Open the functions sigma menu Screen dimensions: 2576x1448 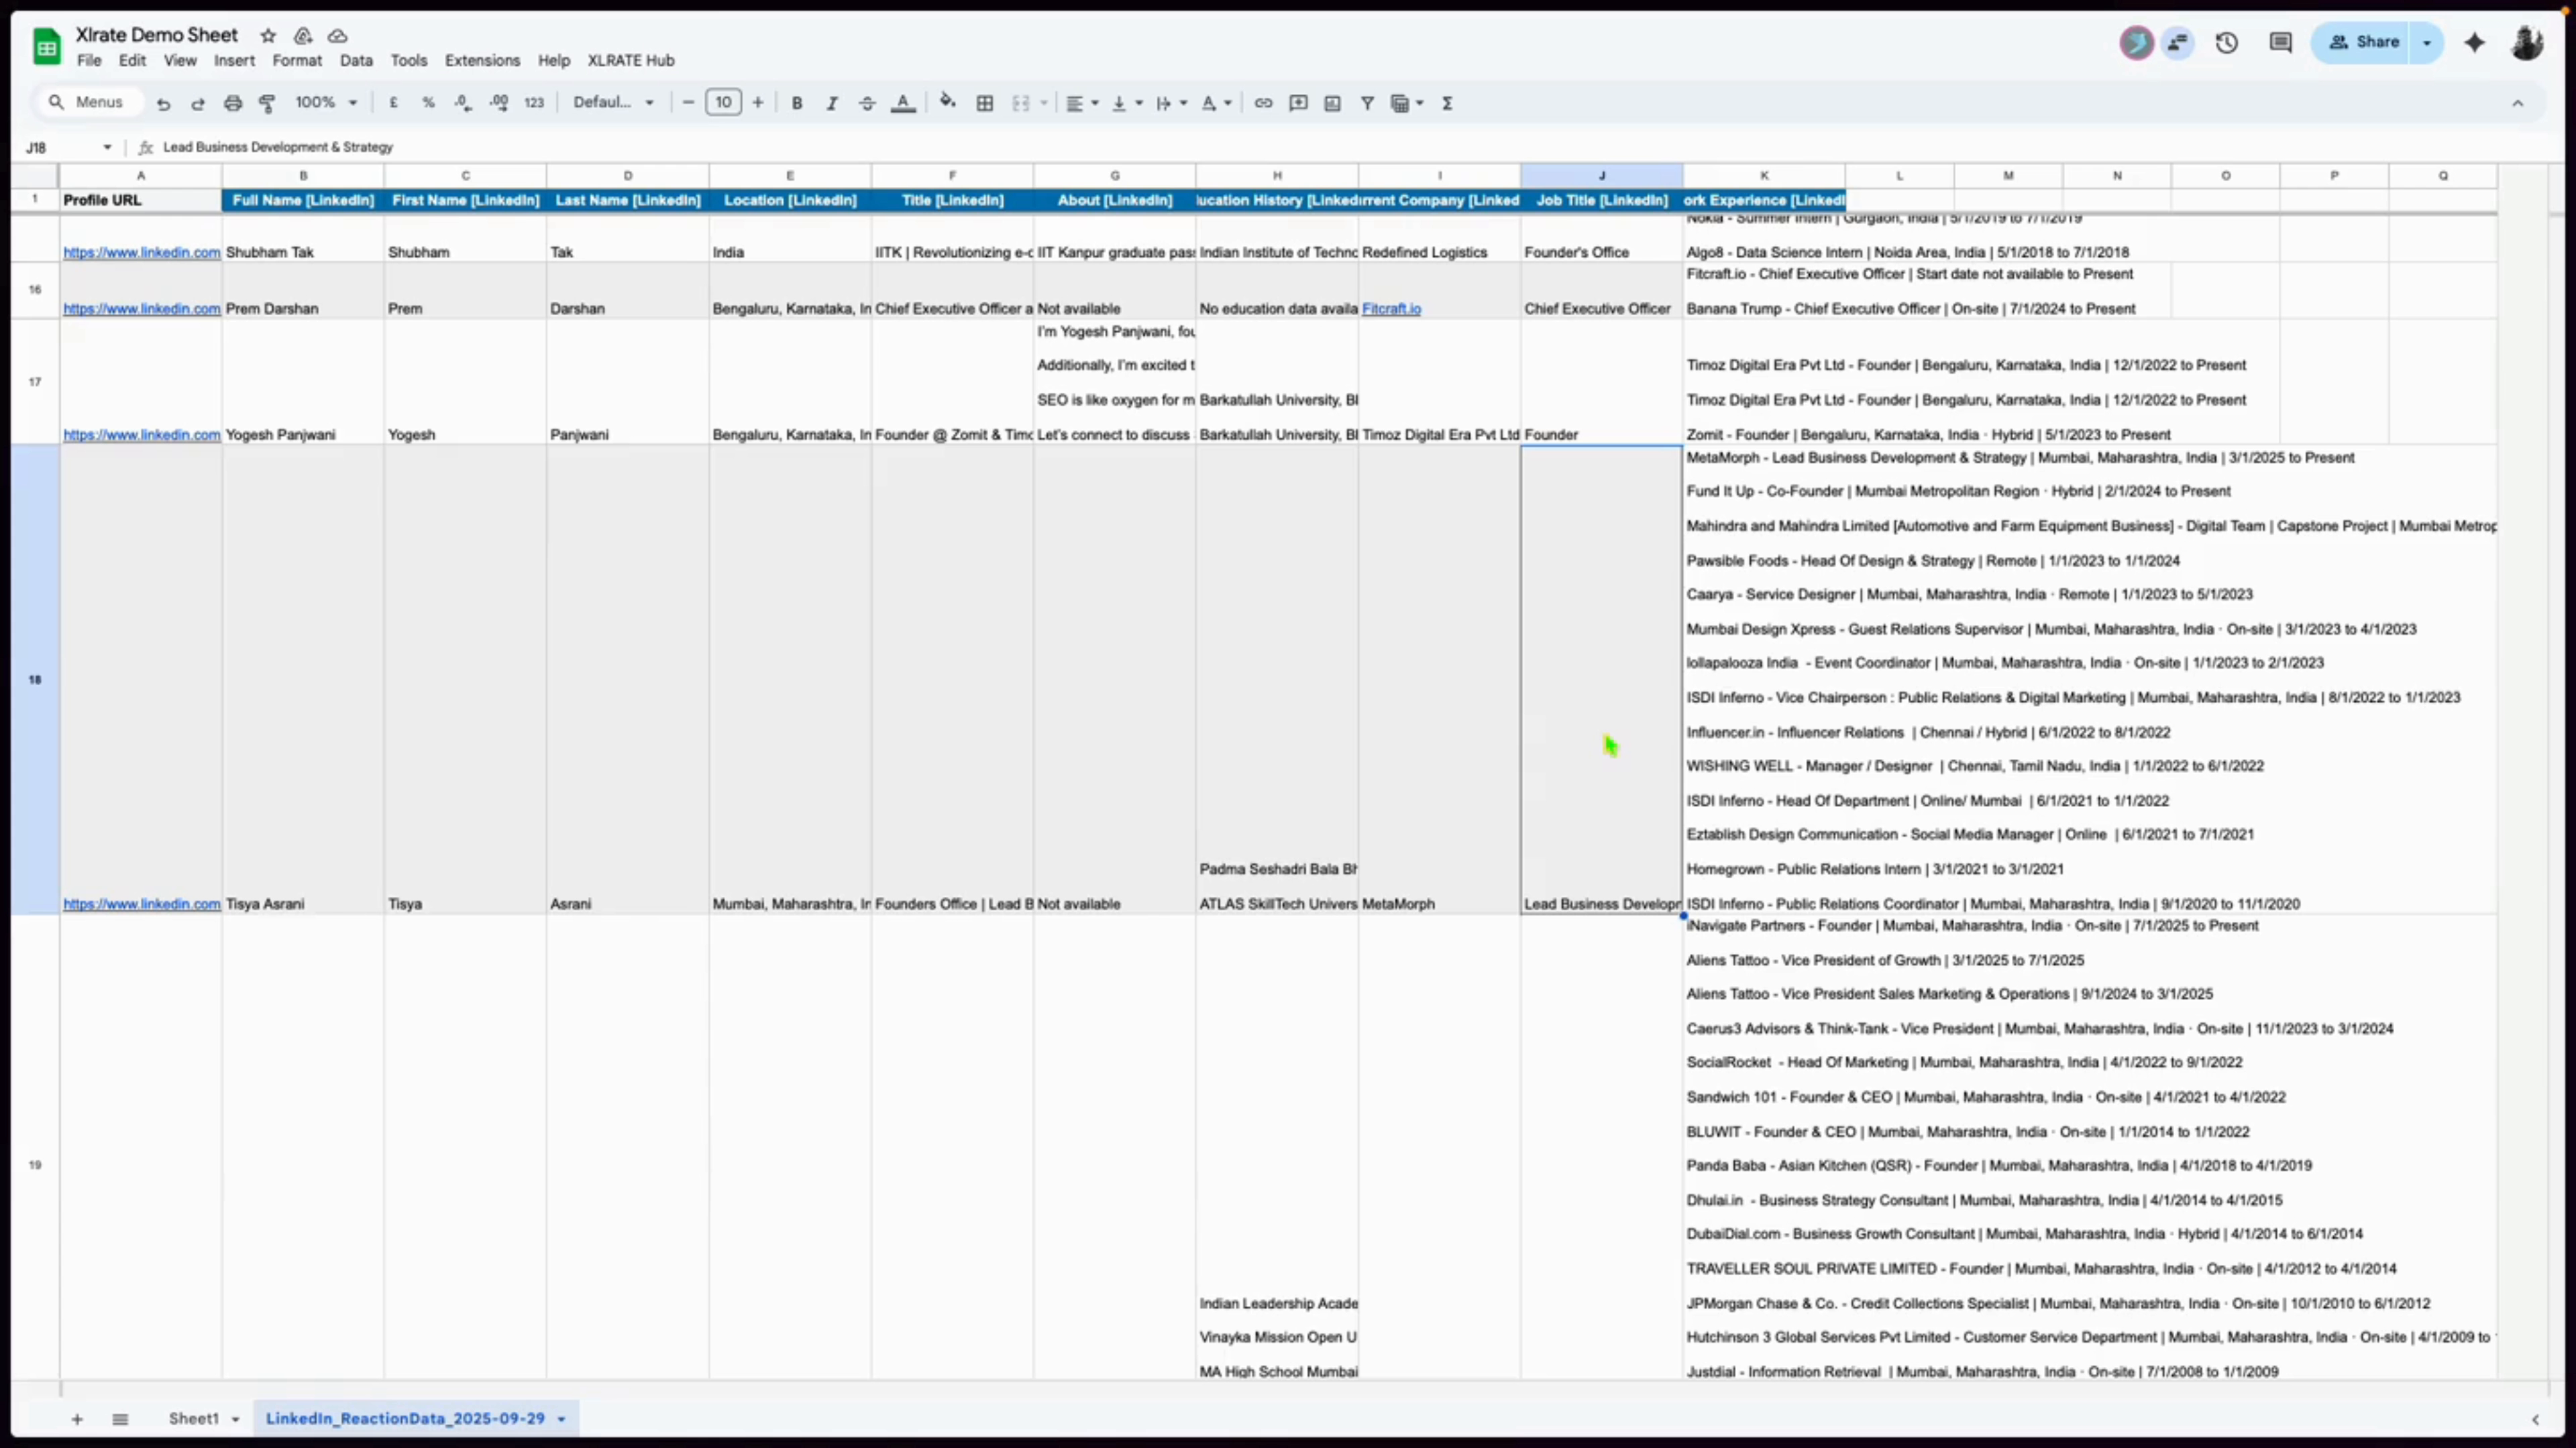1448,102
